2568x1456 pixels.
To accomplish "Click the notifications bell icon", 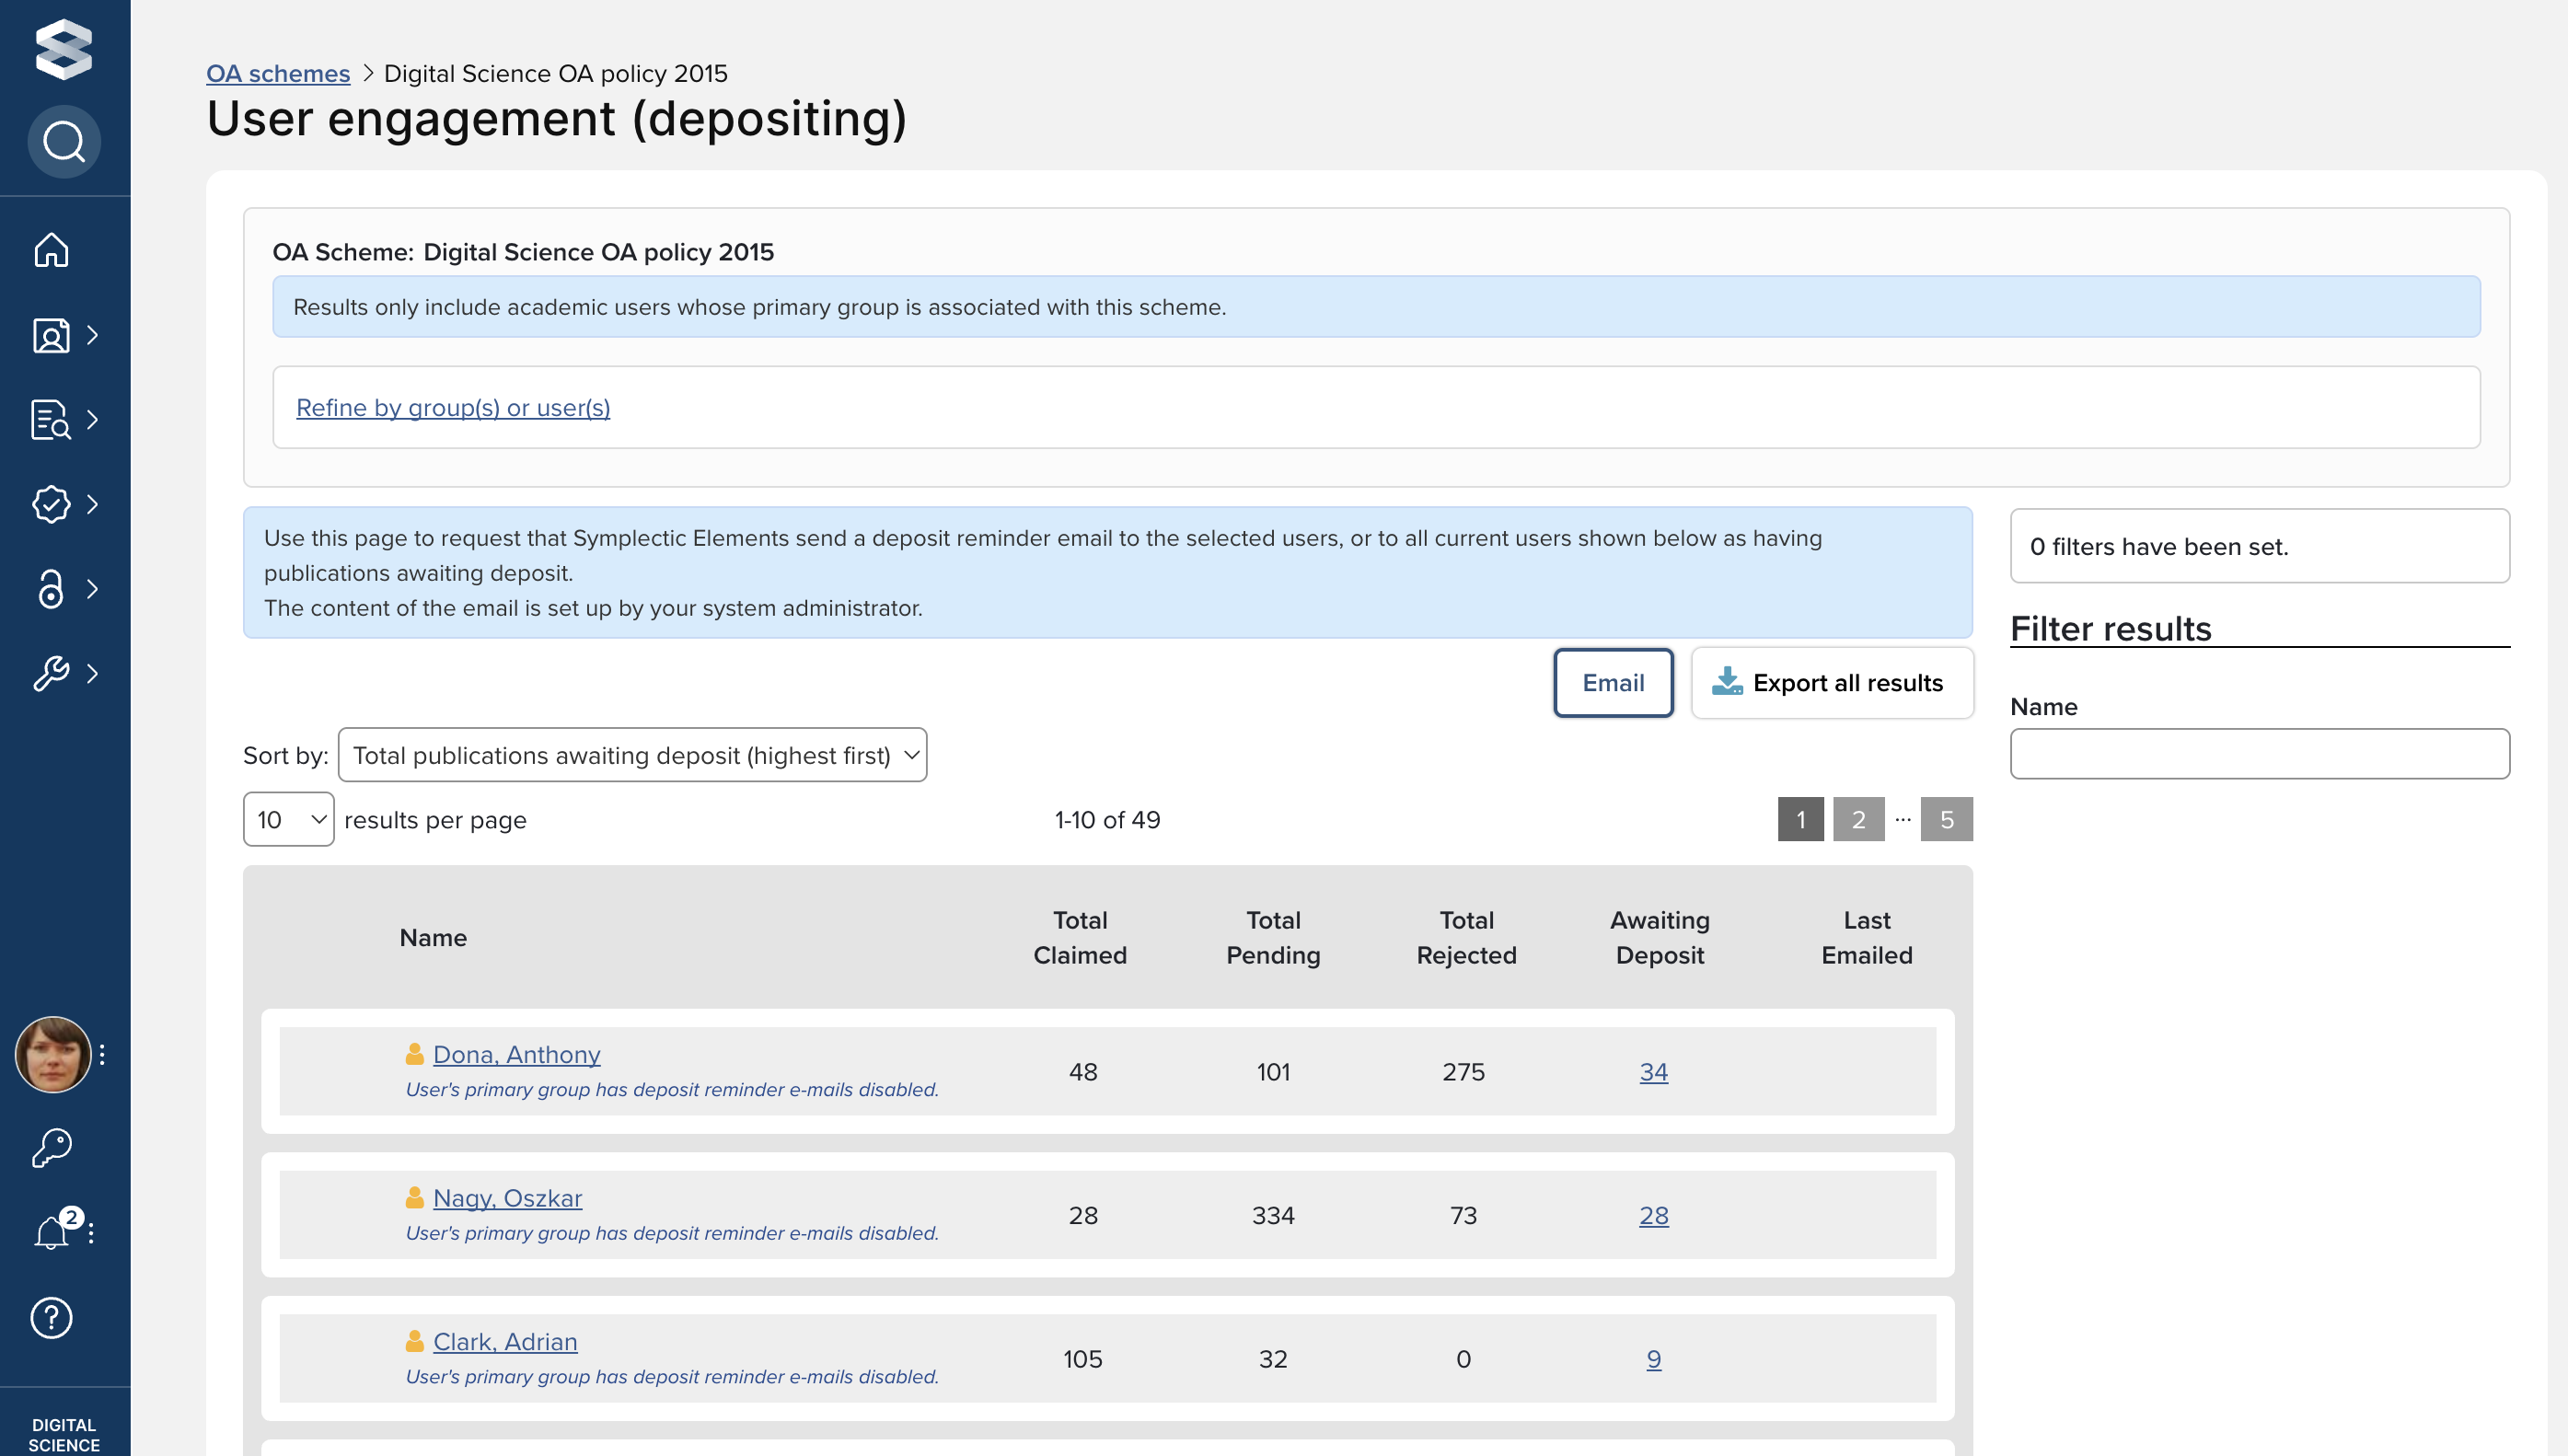I will coord(51,1232).
